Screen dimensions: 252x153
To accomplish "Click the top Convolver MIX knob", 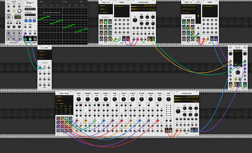I will click(153, 24).
